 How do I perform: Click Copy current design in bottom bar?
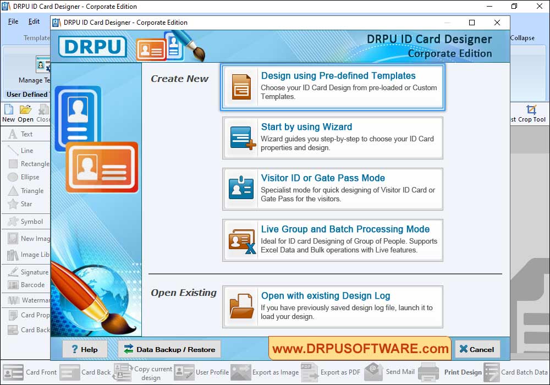(143, 373)
